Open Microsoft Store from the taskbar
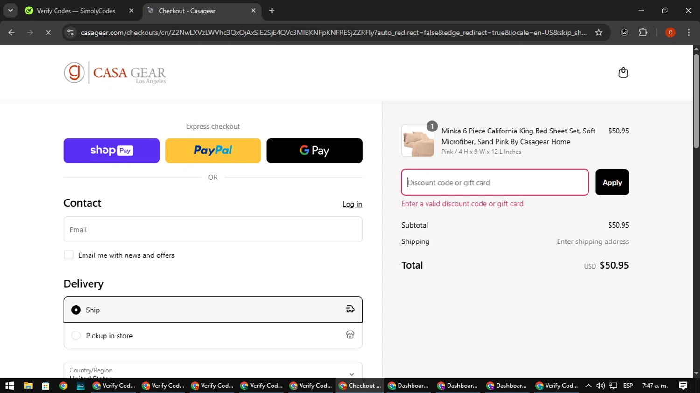Viewport: 700px width, 393px height. tap(46, 386)
